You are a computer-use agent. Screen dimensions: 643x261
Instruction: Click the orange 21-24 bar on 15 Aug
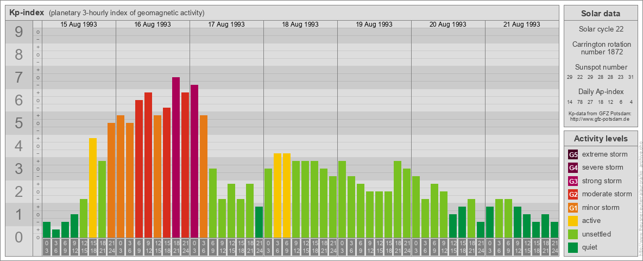pos(111,181)
